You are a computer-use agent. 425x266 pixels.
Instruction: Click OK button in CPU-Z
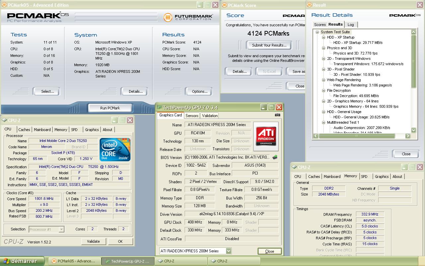(x=120, y=241)
